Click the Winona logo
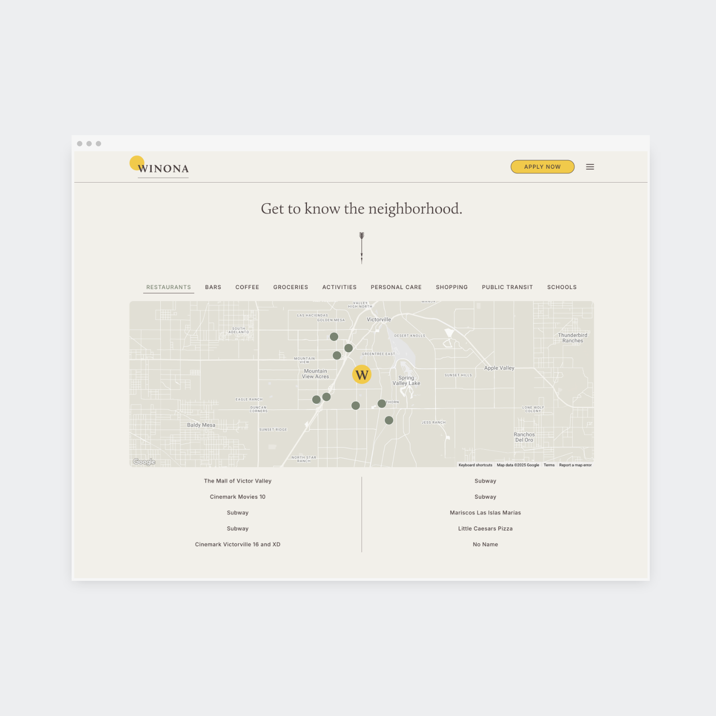This screenshot has height=716, width=716. click(159, 166)
